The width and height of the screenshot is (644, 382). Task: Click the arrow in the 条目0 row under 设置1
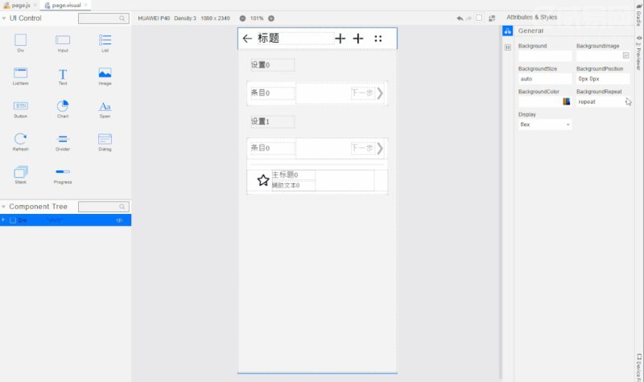(380, 149)
